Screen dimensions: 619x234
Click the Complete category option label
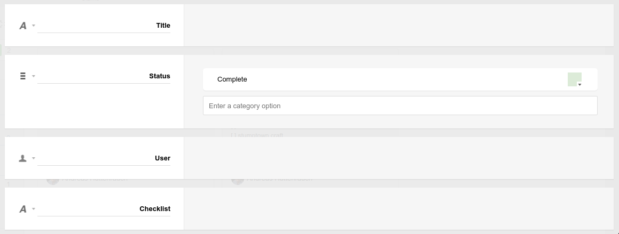point(232,79)
